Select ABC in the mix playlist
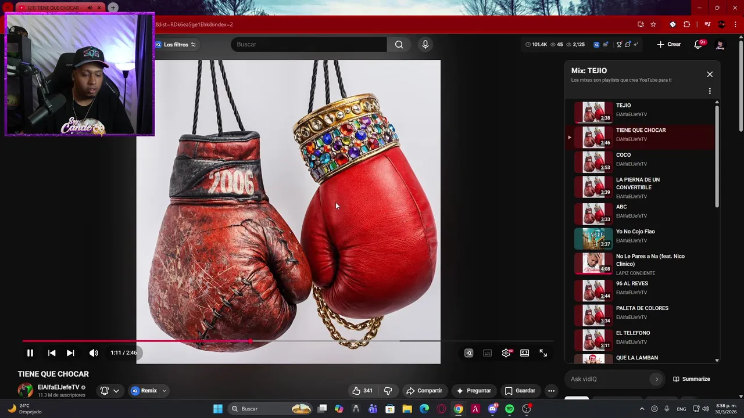 pyautogui.click(x=639, y=214)
